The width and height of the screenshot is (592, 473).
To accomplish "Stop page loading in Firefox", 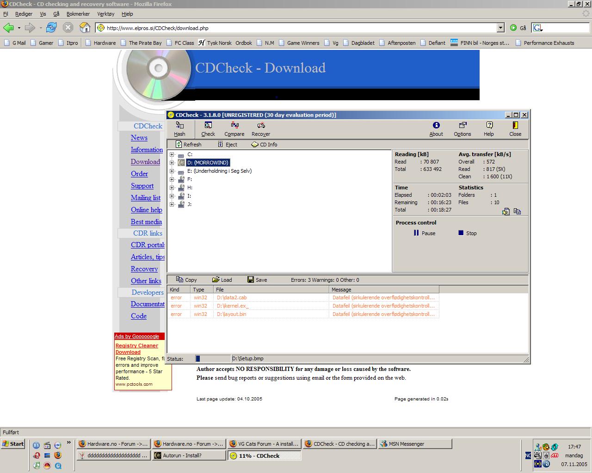I will 68,28.
